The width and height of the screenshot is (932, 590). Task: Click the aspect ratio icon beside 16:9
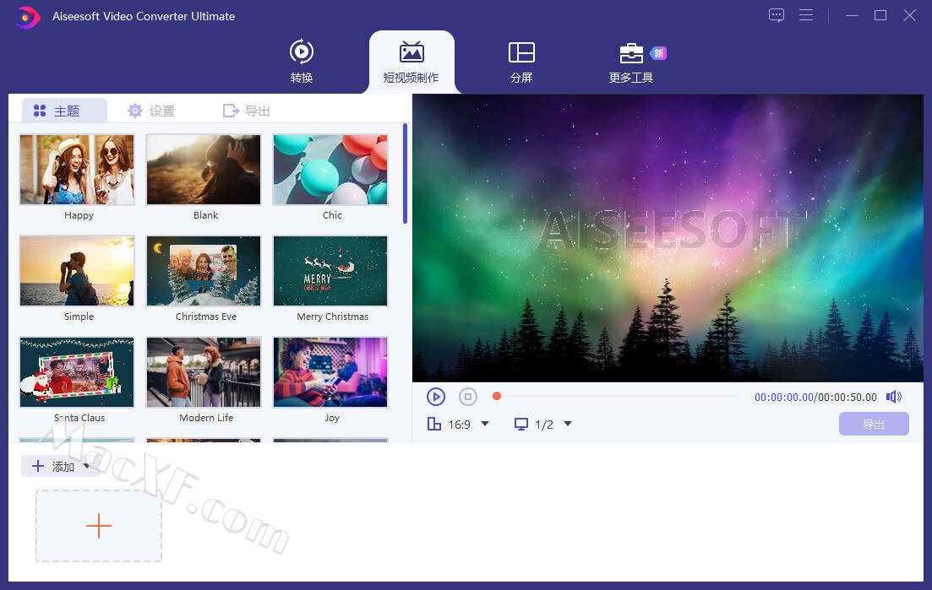tap(434, 424)
